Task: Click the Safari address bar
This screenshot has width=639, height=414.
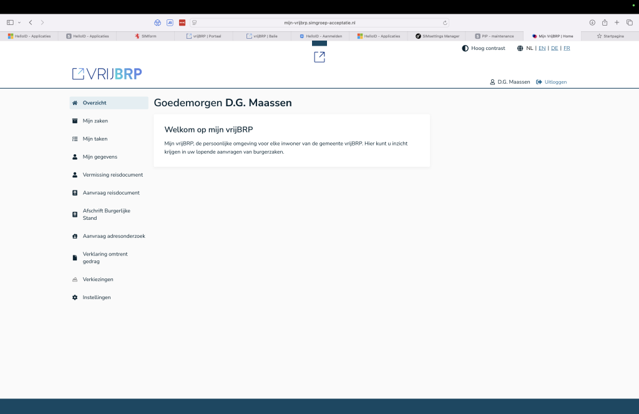Action: pos(319,22)
